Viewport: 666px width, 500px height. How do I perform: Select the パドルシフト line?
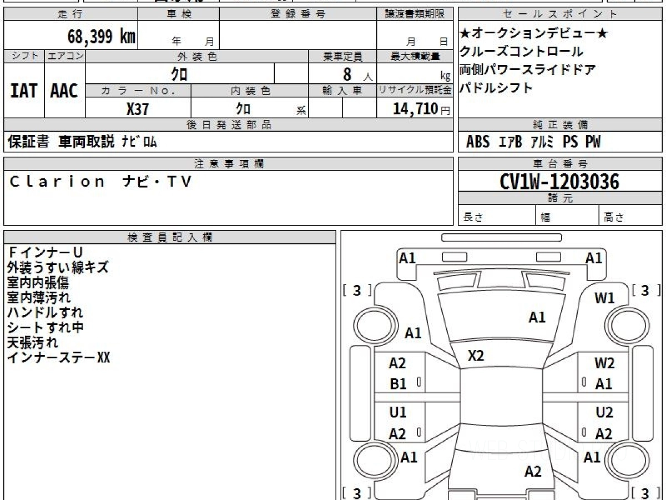[497, 88]
